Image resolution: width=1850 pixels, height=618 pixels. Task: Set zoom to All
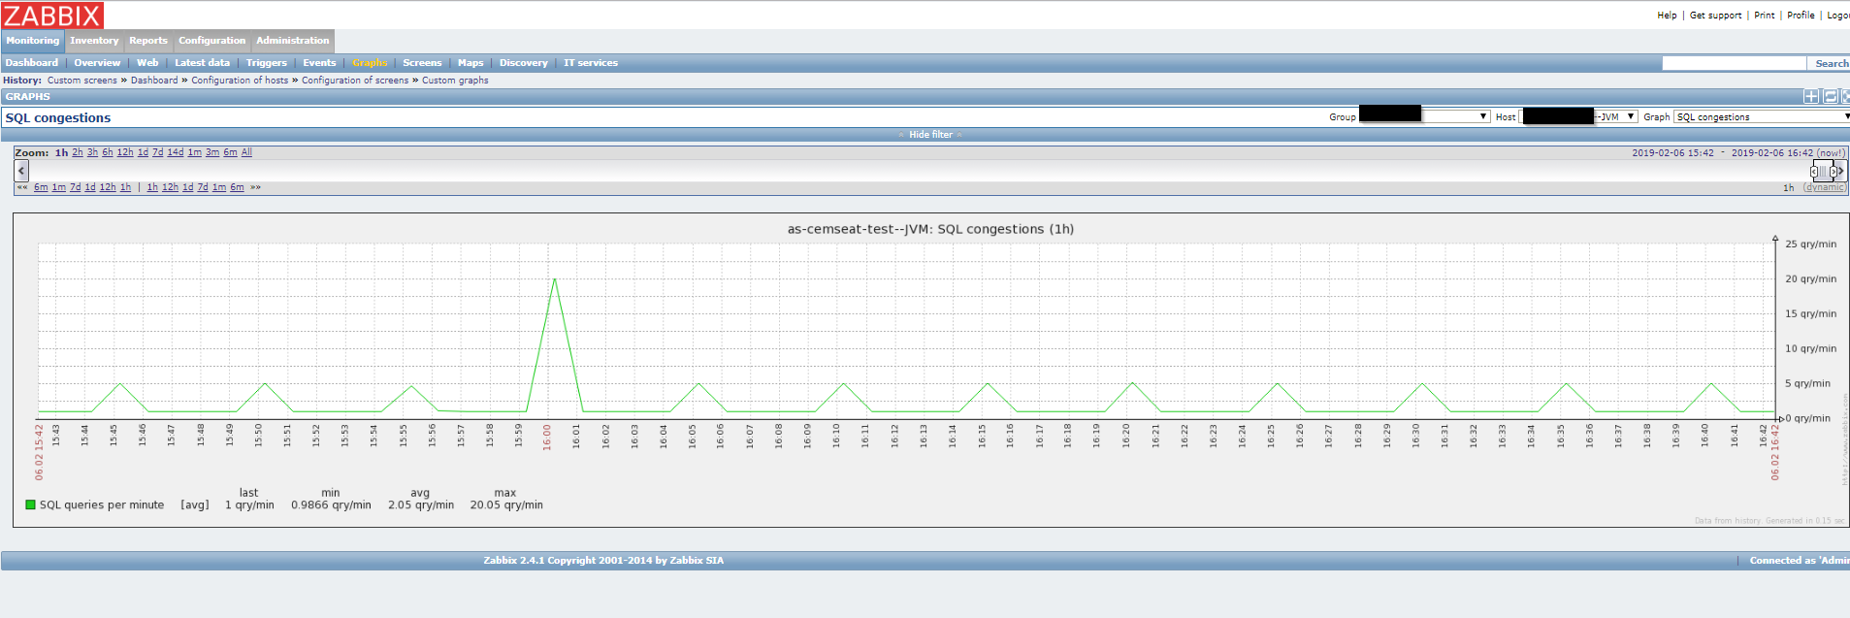(x=246, y=152)
